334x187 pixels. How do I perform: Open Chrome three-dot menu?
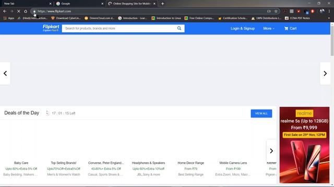(329, 11)
